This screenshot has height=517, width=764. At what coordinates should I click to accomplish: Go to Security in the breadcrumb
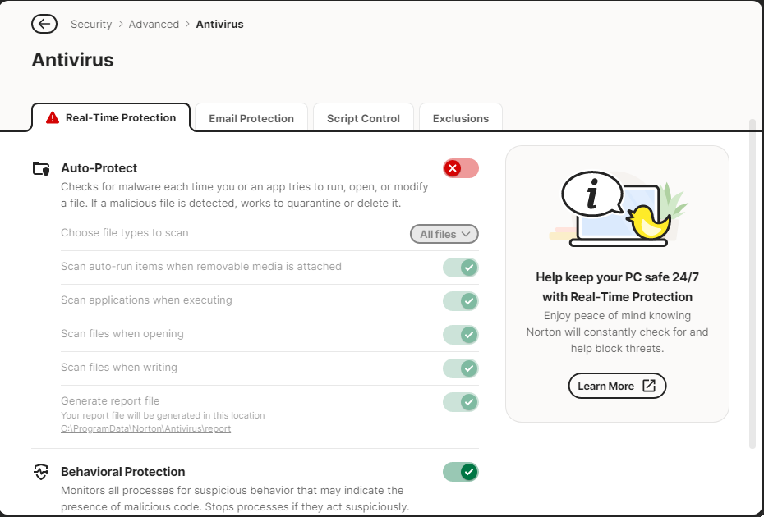[91, 24]
